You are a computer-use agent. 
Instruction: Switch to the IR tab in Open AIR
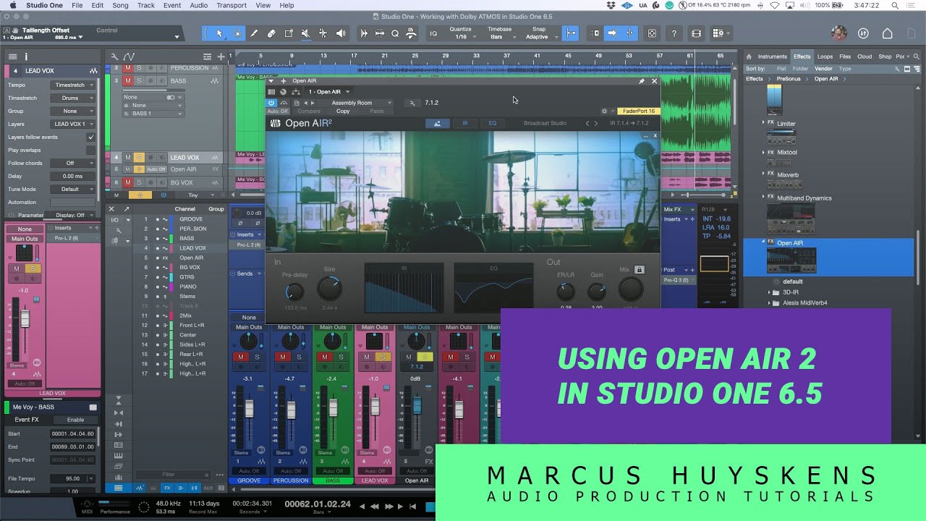(x=465, y=123)
